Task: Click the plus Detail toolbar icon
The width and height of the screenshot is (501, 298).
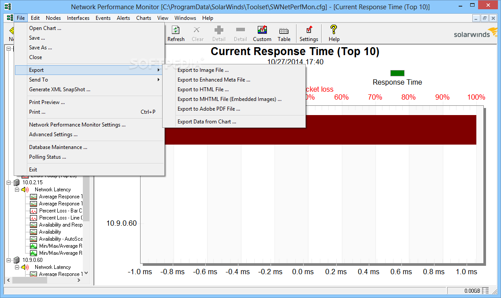Action: [219, 30]
